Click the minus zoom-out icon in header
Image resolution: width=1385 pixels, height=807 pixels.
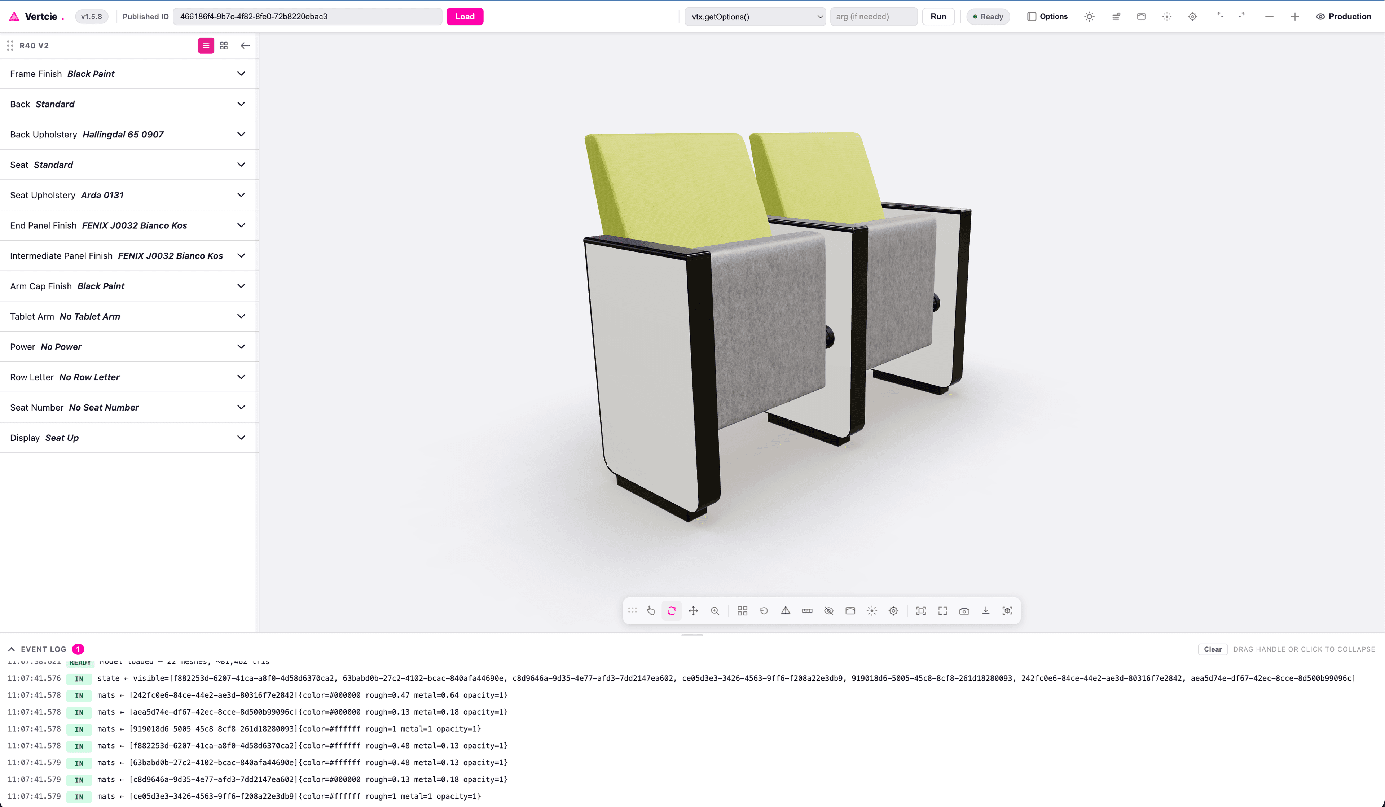(1269, 17)
